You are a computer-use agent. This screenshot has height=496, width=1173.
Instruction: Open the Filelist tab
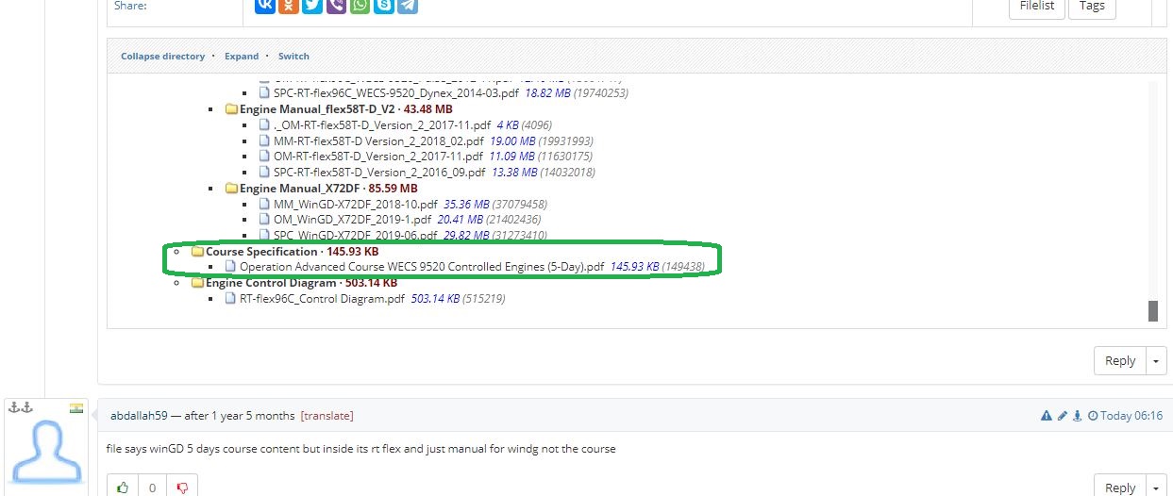[1037, 6]
